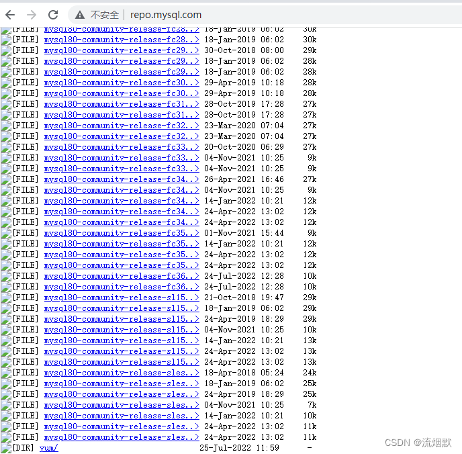Click the browser forward arrow
Screen dimensions: 462x454
pos(32,15)
